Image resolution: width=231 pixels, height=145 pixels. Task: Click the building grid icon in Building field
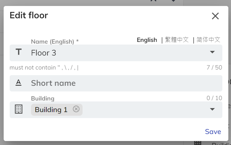point(19,109)
